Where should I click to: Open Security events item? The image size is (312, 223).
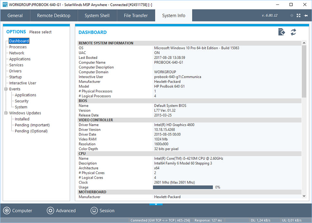coord(22,101)
